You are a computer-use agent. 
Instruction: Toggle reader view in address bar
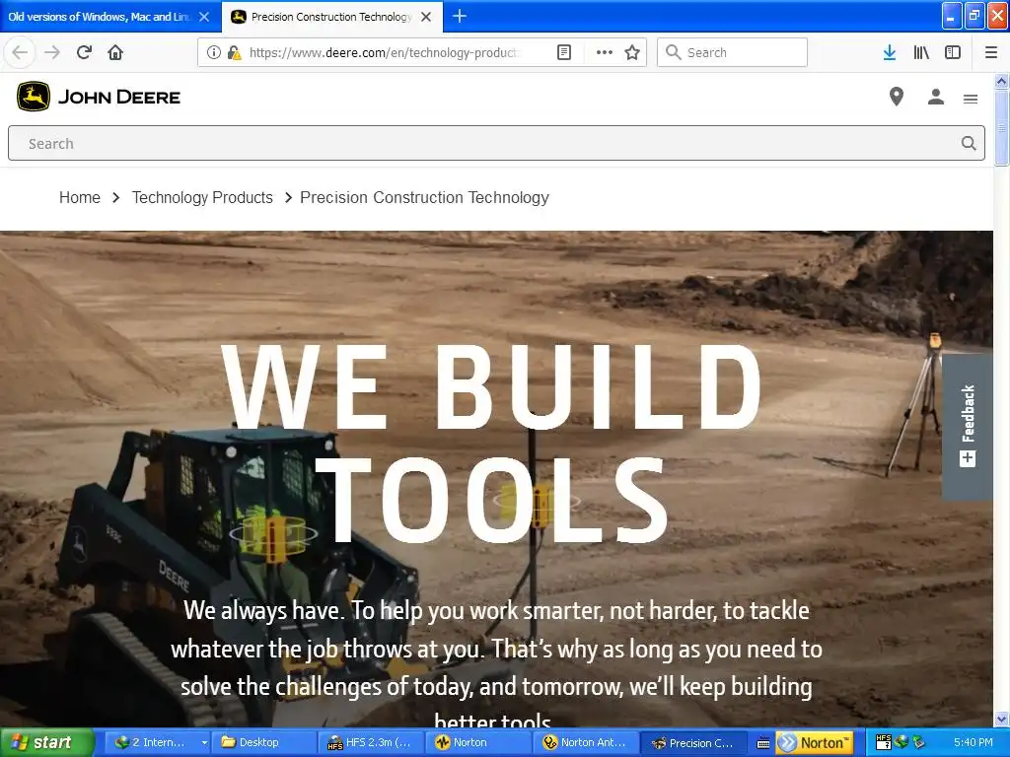[563, 52]
